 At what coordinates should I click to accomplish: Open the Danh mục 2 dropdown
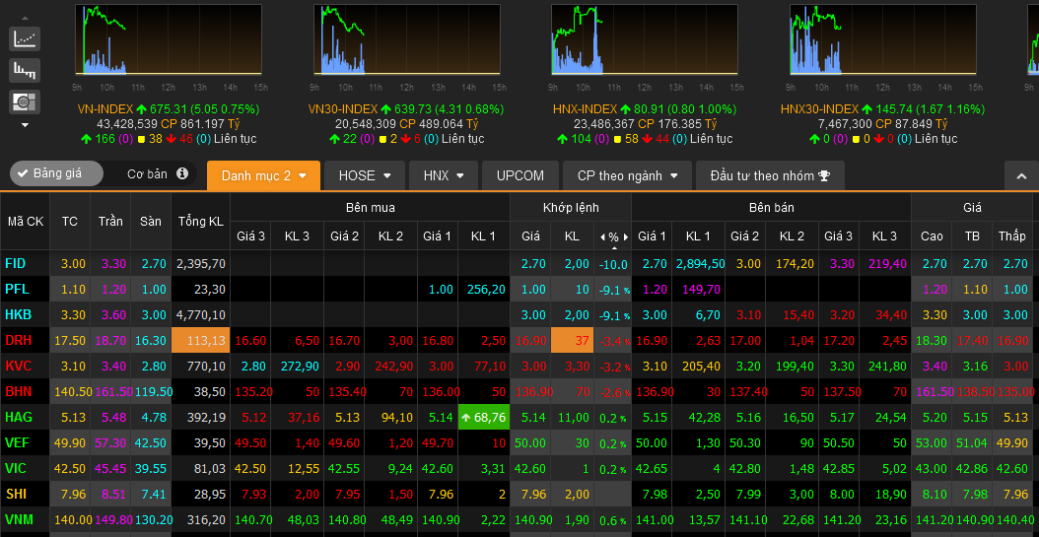click(264, 176)
